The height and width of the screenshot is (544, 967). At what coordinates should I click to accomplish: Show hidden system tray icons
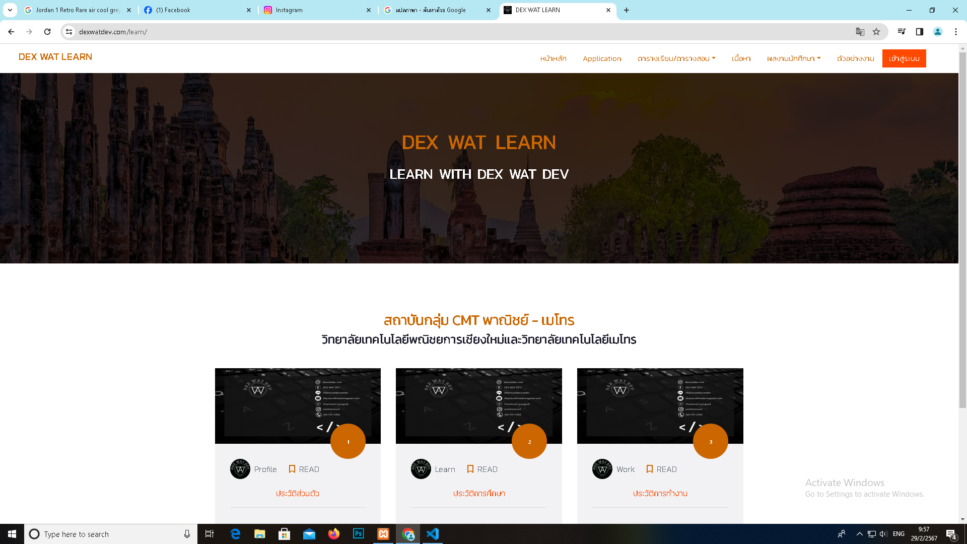[860, 534]
